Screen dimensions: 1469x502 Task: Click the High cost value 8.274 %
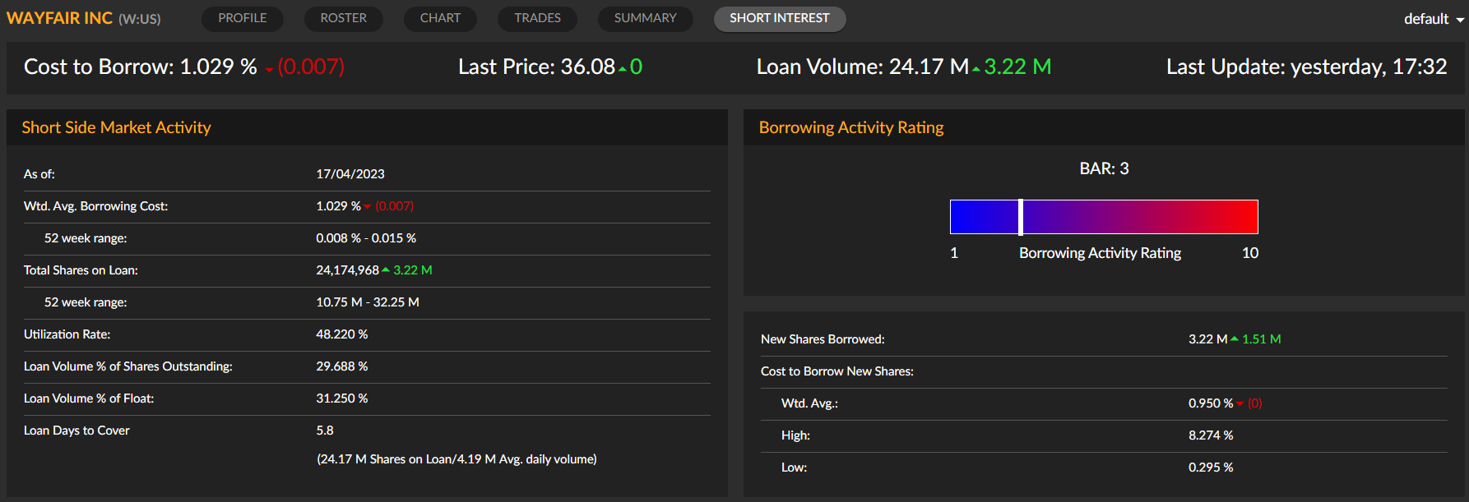[1211, 435]
